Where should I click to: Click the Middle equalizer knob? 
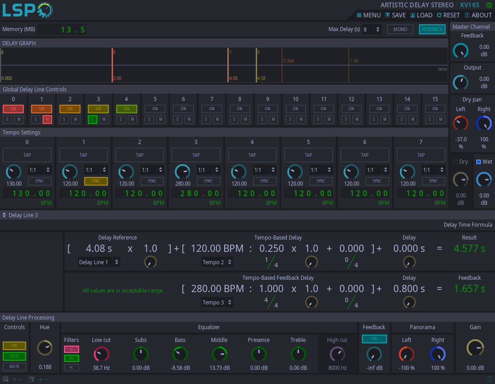click(220, 354)
